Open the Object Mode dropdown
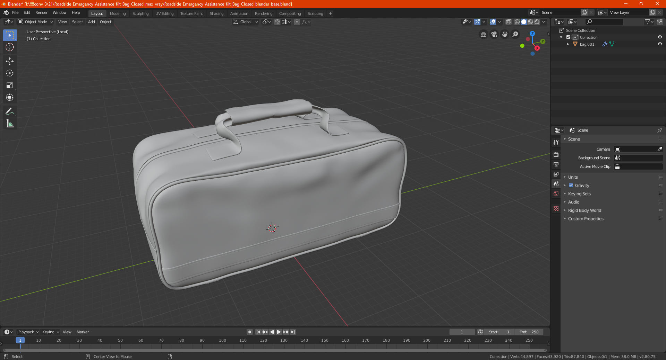The height and width of the screenshot is (360, 666). click(35, 22)
